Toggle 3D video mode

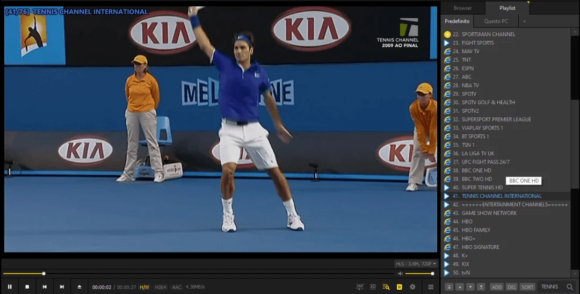click(373, 286)
